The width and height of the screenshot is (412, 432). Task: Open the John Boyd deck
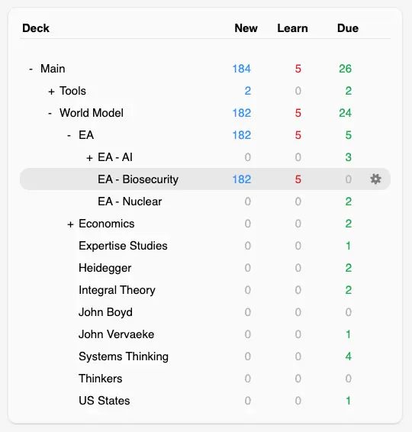click(105, 312)
